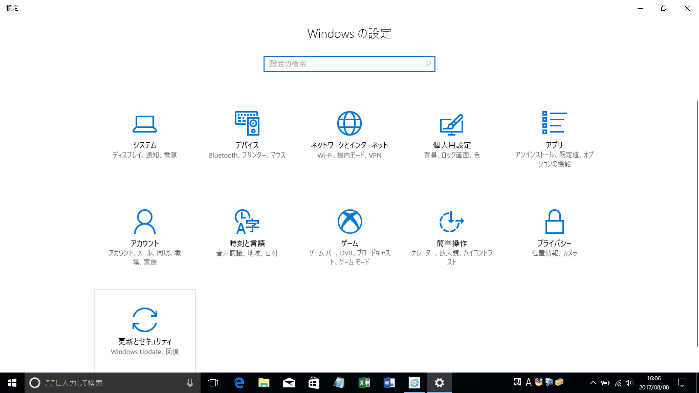This screenshot has height=393, width=699.
Task: Click the システム label text
Action: [145, 145]
